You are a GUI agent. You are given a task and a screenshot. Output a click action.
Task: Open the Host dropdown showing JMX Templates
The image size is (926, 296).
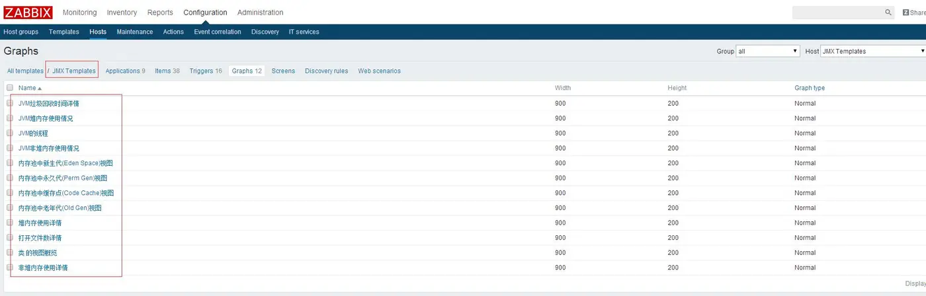pyautogui.click(x=873, y=51)
